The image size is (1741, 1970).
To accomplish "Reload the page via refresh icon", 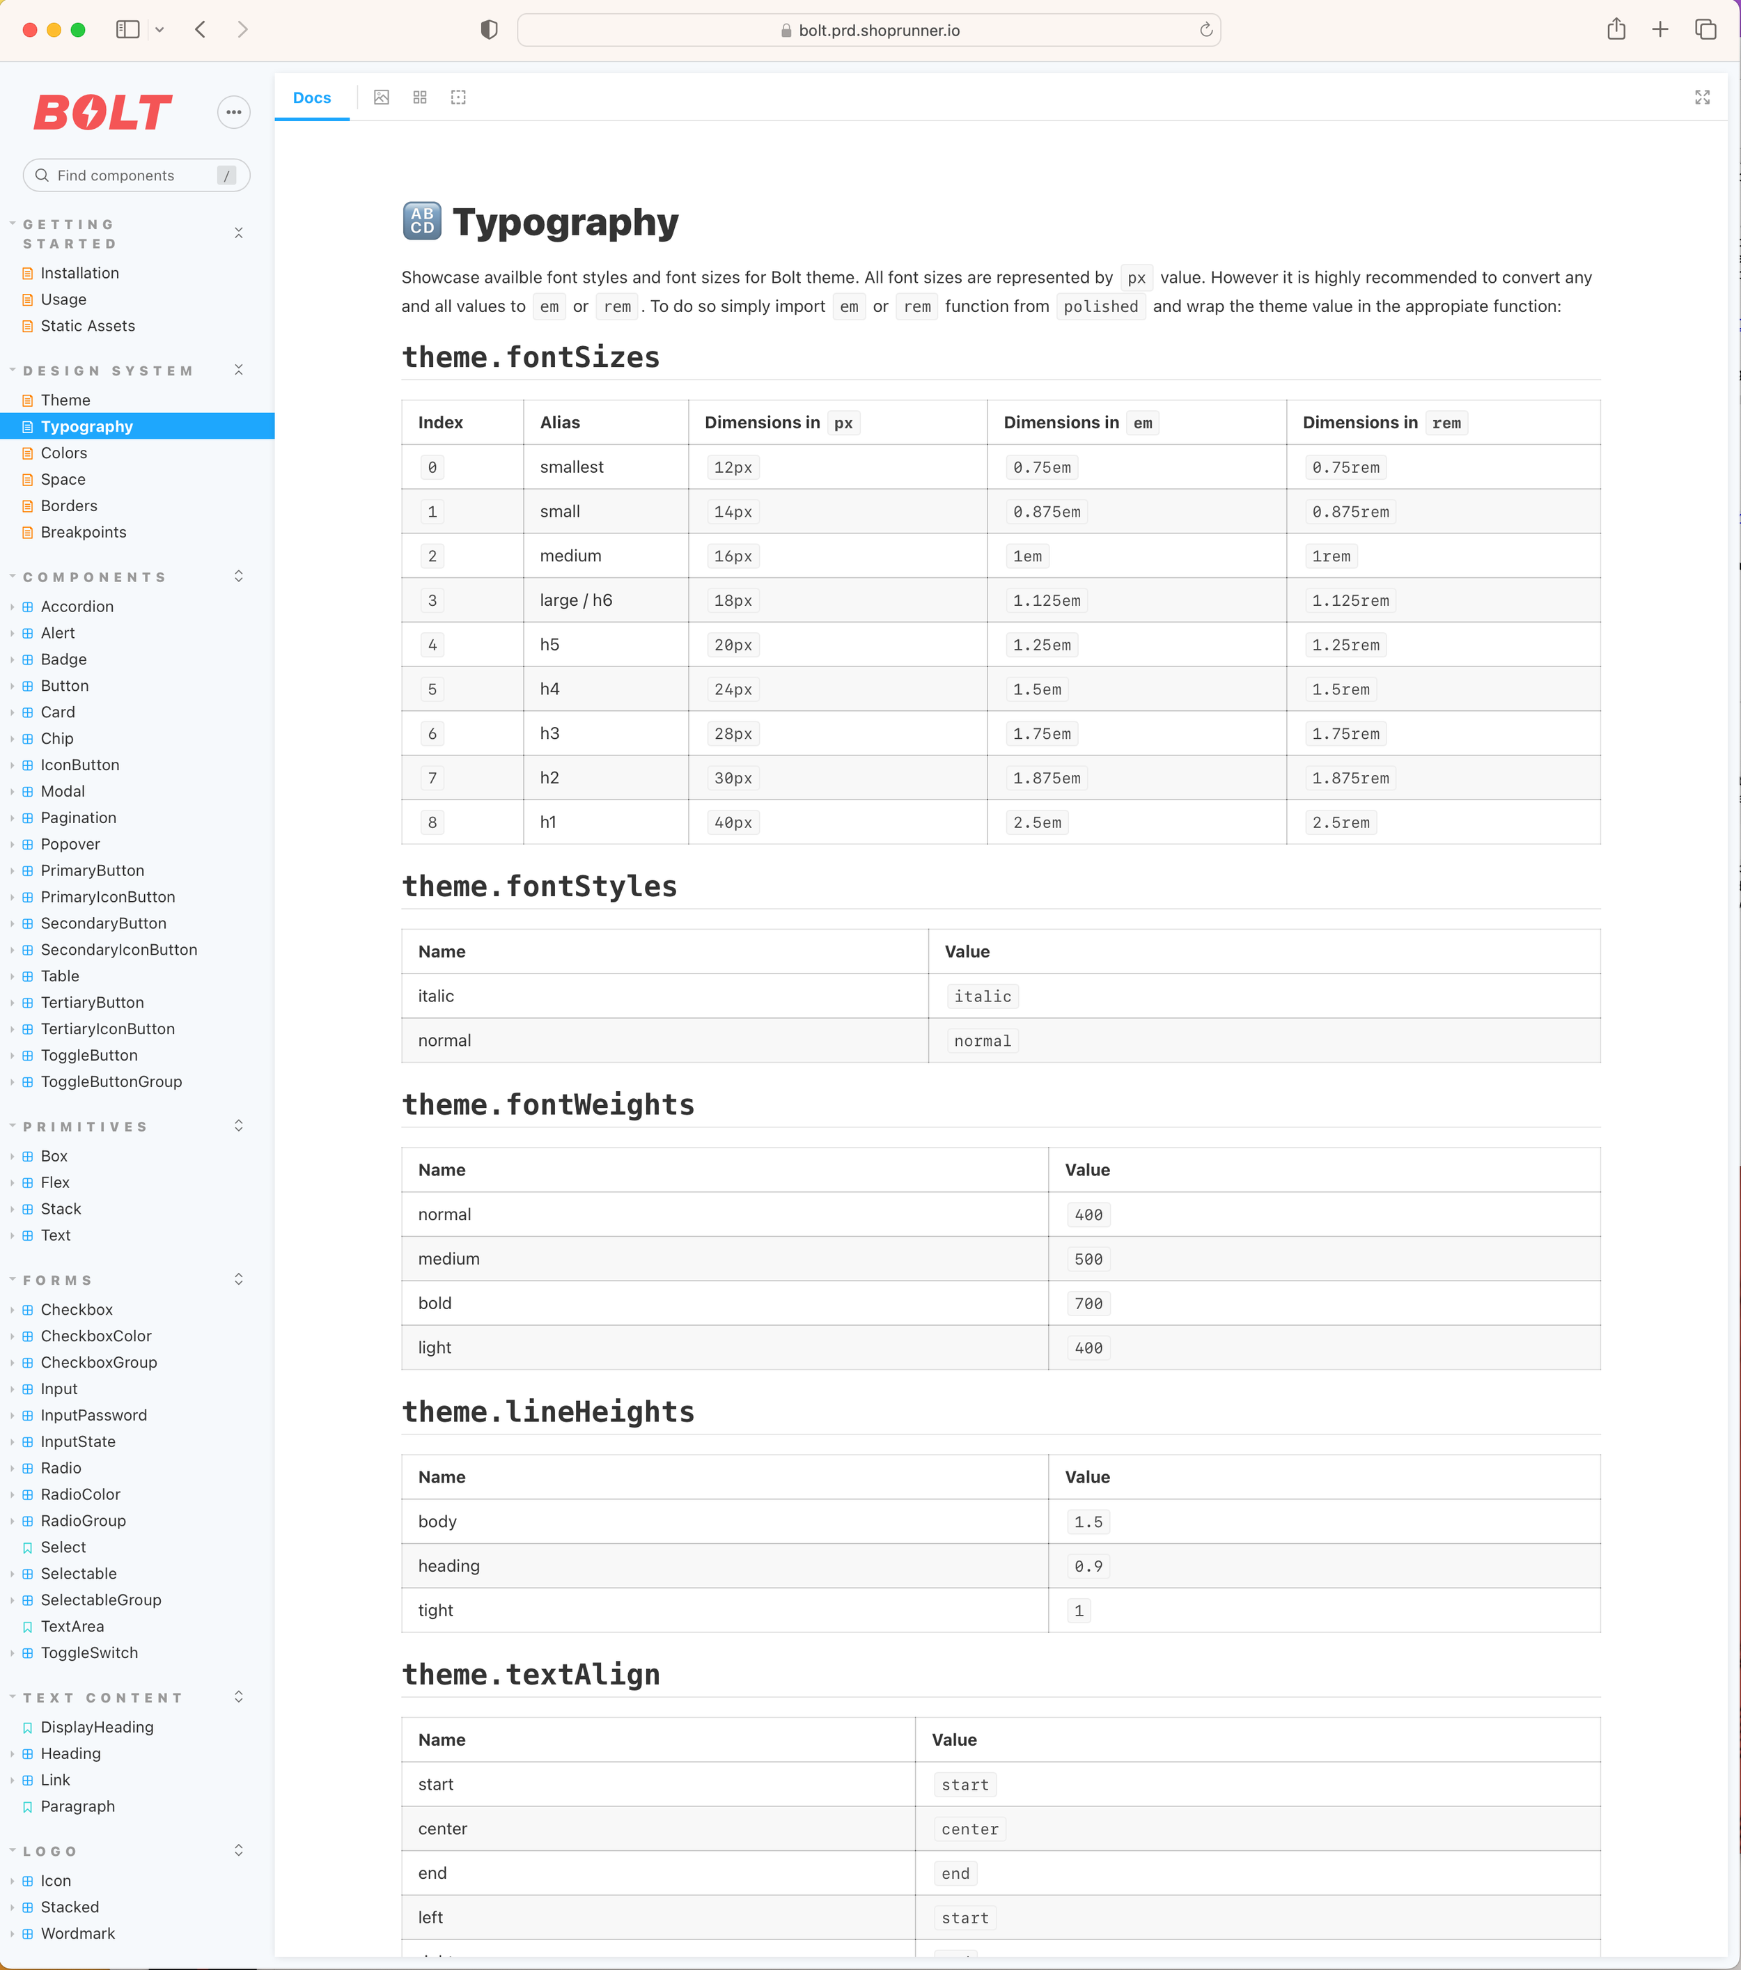I will 1206,30.
